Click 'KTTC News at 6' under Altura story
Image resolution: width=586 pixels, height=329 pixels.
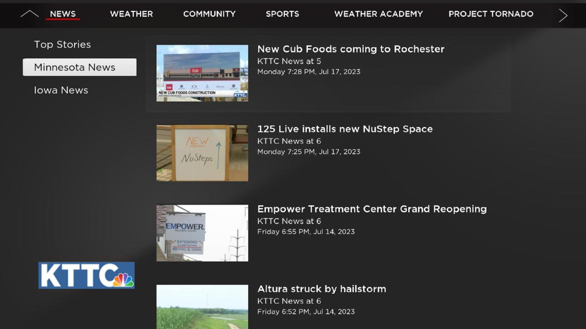(289, 301)
